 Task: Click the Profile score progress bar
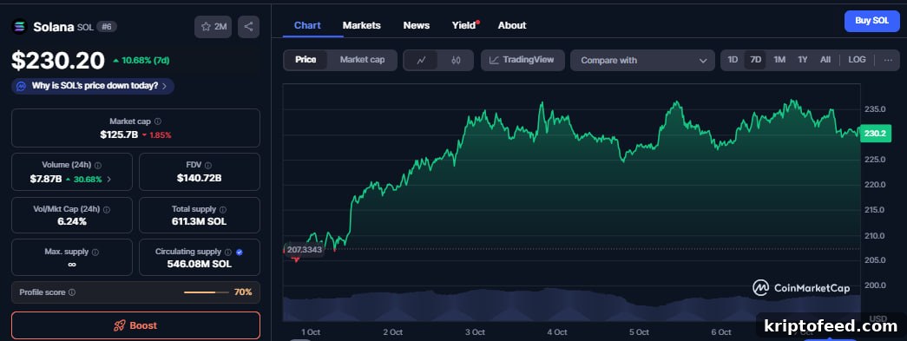[x=207, y=292]
